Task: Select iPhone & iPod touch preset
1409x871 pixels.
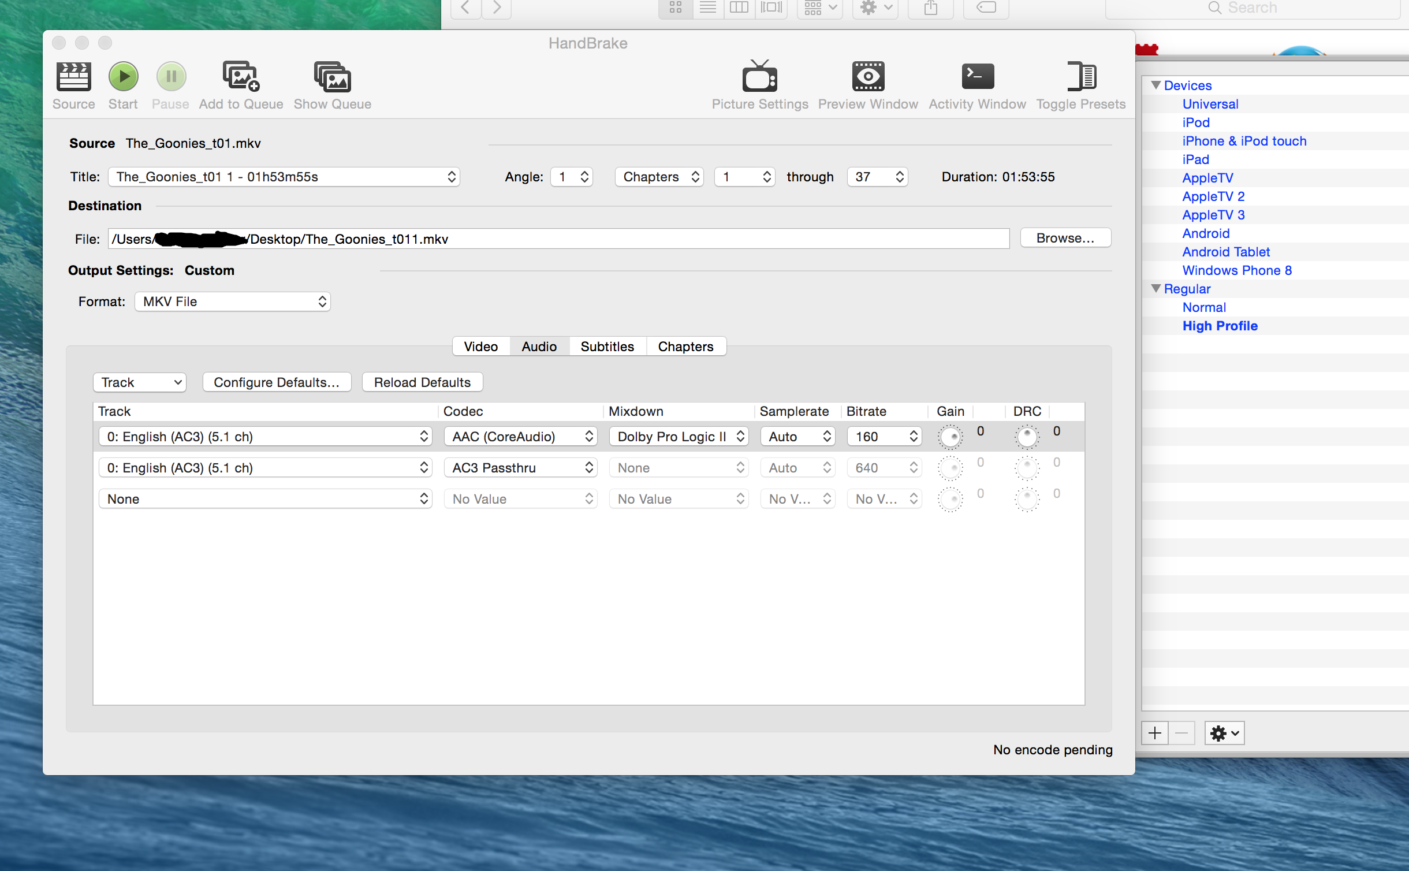Action: click(x=1244, y=141)
